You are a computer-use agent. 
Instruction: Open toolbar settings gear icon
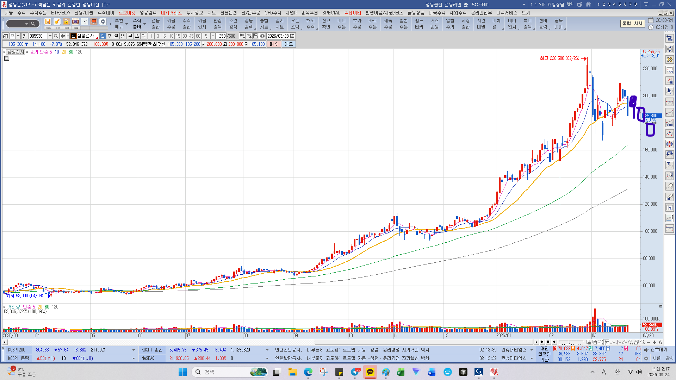point(103,21)
